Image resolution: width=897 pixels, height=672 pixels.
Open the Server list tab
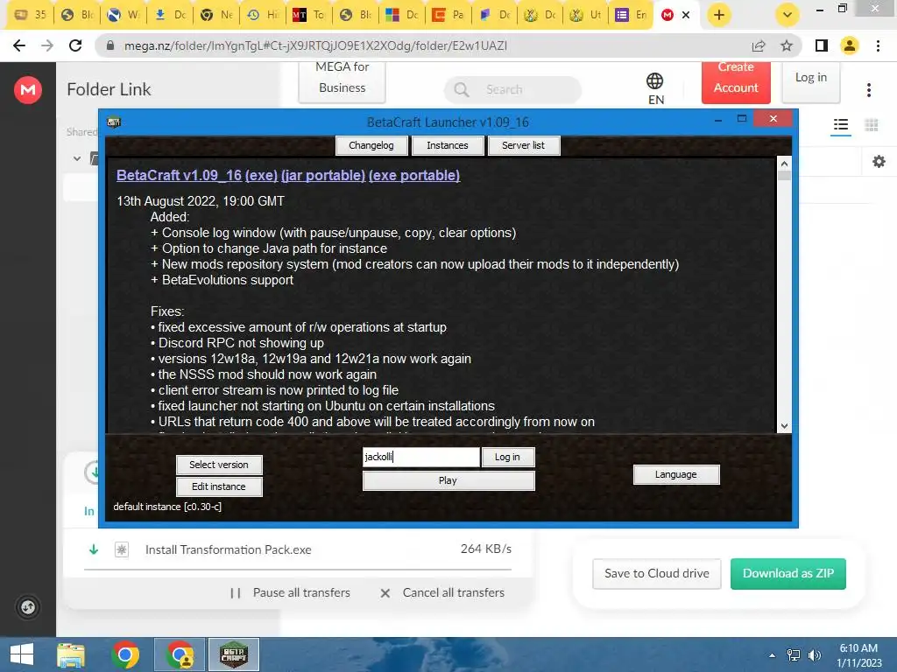point(524,145)
